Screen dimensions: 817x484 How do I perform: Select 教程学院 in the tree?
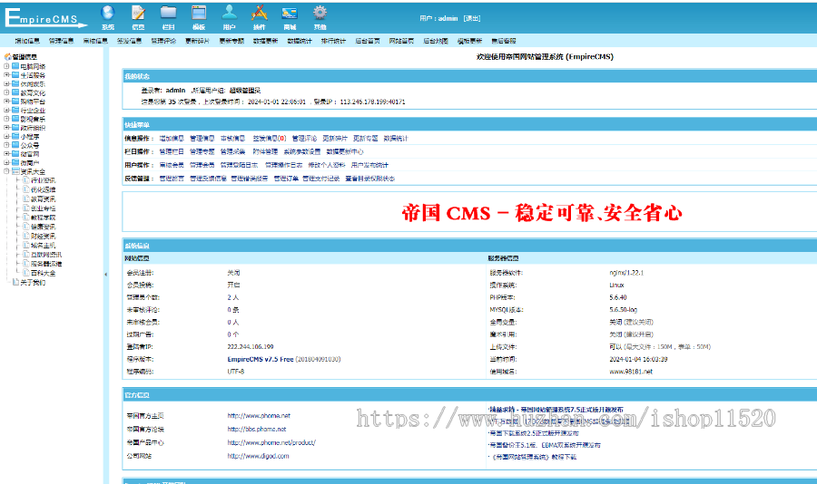[x=44, y=218]
